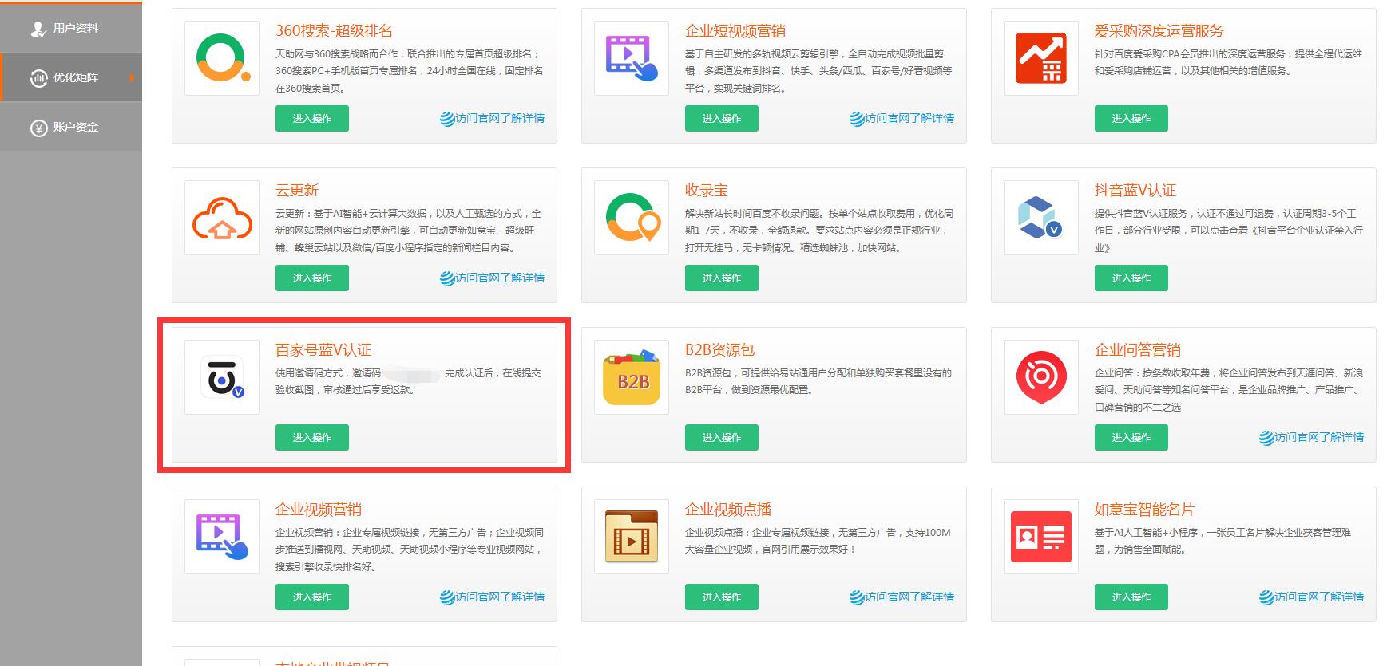Expand the 优化矩阵 sidebar arrow
Image resolution: width=1387 pixels, height=666 pixels.
(x=132, y=77)
